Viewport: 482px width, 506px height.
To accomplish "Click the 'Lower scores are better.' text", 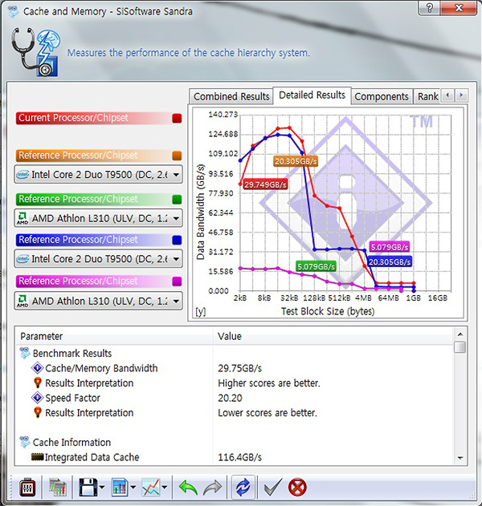I will point(268,413).
